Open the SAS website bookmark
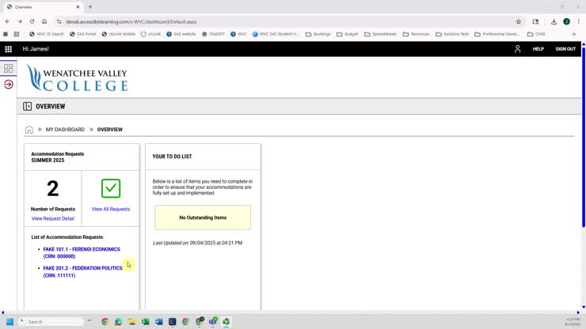 tap(181, 34)
